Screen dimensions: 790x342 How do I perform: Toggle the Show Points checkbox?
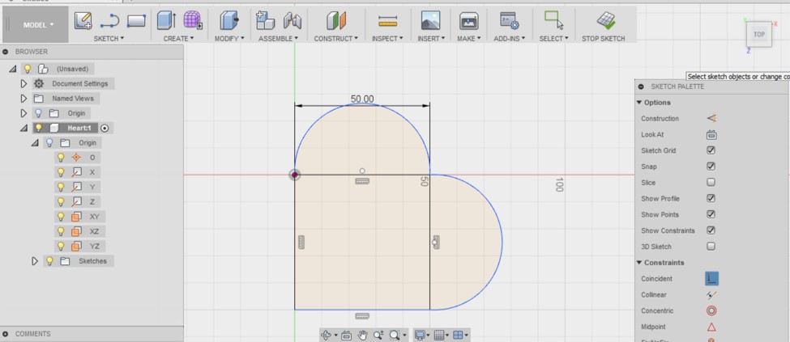coord(711,215)
